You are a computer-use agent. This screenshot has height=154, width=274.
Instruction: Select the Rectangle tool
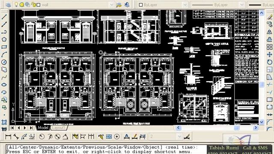tap(4, 47)
